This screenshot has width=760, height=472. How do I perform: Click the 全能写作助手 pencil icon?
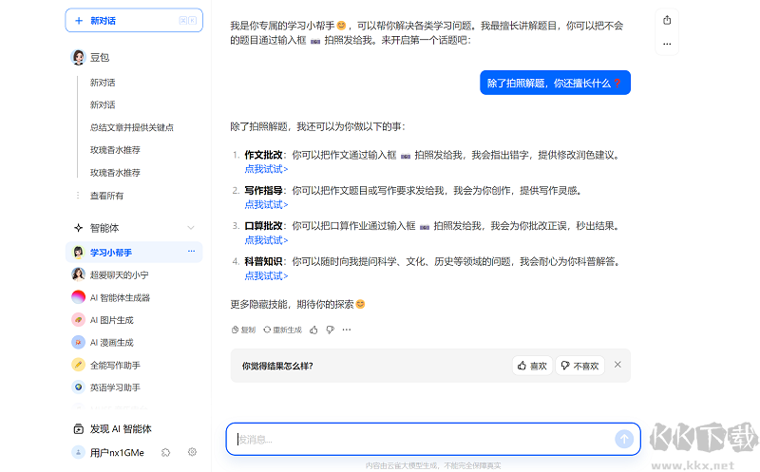click(78, 365)
